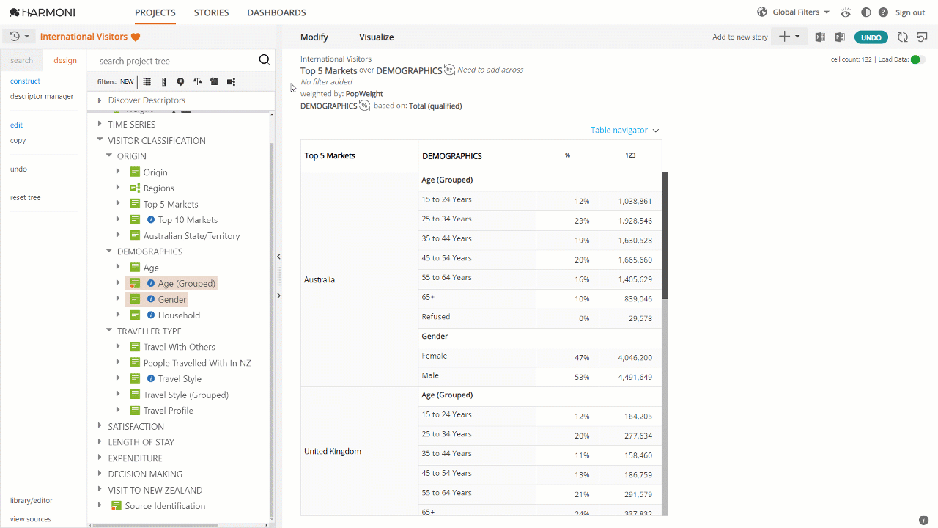
Task: Click the teal UNDO button
Action: 871,37
